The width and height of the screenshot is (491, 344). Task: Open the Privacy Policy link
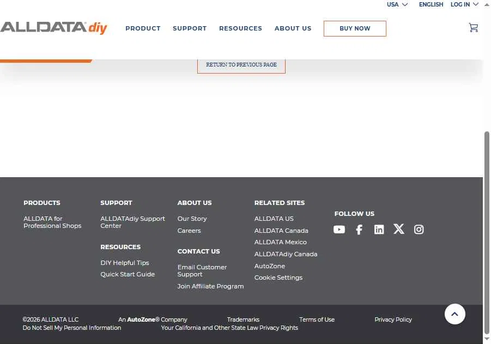click(393, 319)
